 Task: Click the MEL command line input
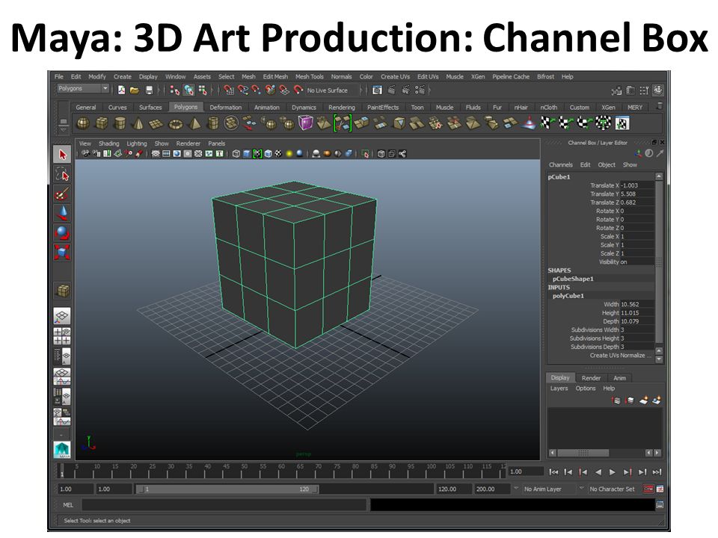[224, 504]
